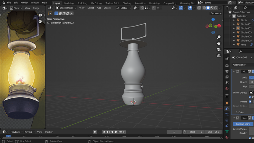Collapse the Mirror modifier panel

[x=233, y=71]
